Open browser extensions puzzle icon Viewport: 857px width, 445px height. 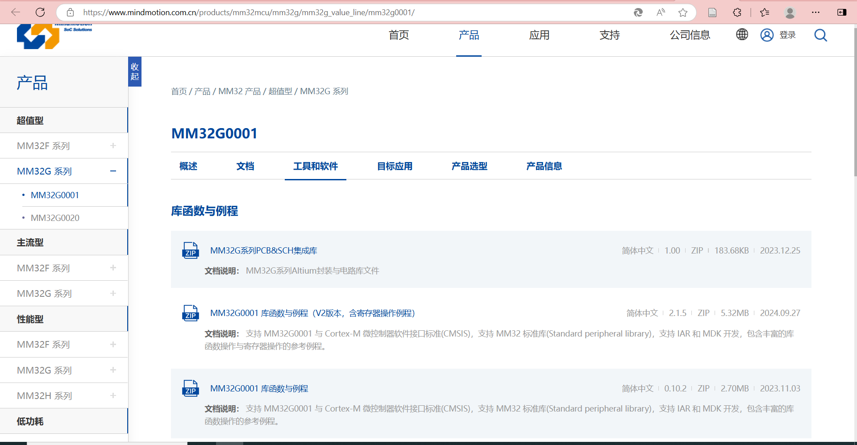(737, 12)
